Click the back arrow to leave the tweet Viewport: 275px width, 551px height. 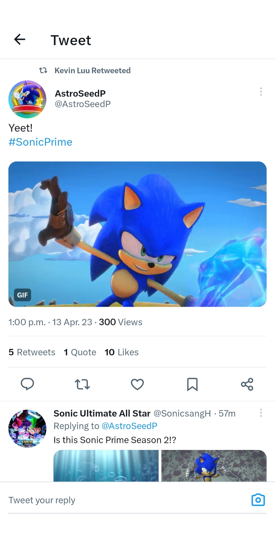click(x=19, y=39)
